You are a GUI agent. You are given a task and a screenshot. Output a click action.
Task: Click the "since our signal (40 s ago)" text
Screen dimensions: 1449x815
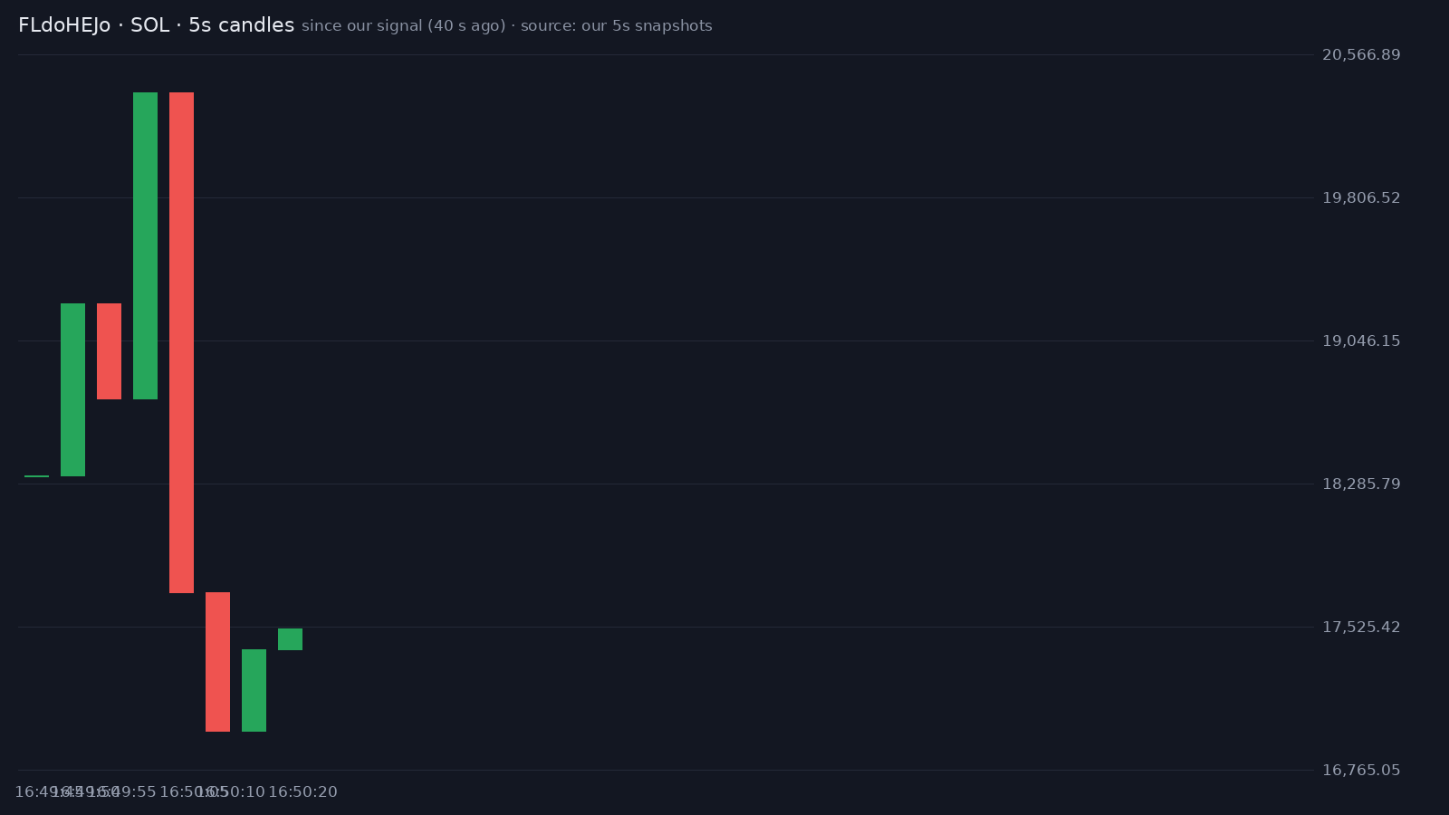tap(404, 26)
